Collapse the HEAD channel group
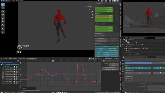The width and height of the screenshot is (165, 93). pyautogui.click(x=2, y=66)
